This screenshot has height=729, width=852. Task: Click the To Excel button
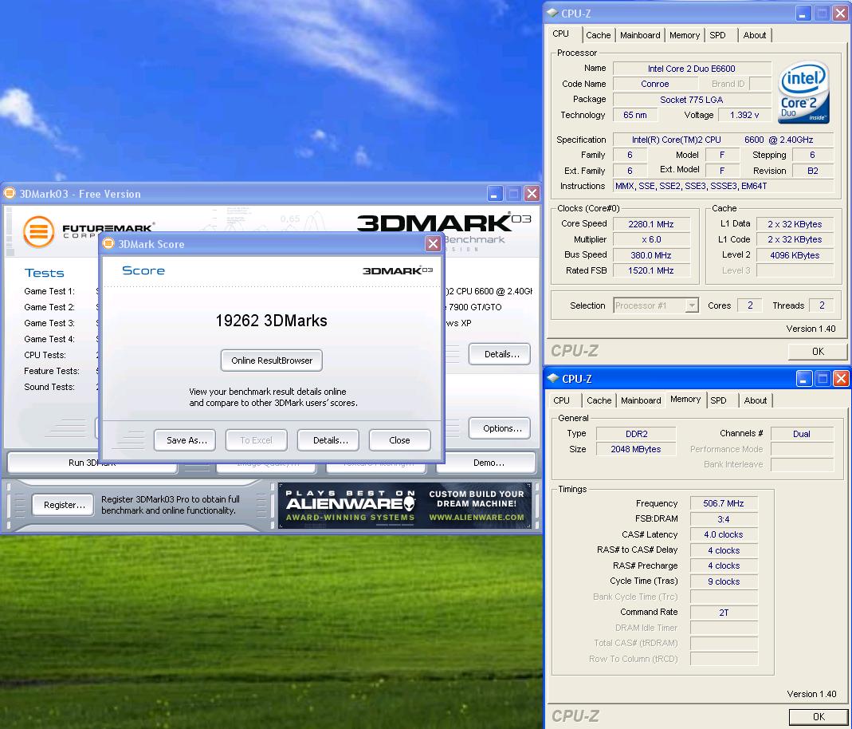257,440
